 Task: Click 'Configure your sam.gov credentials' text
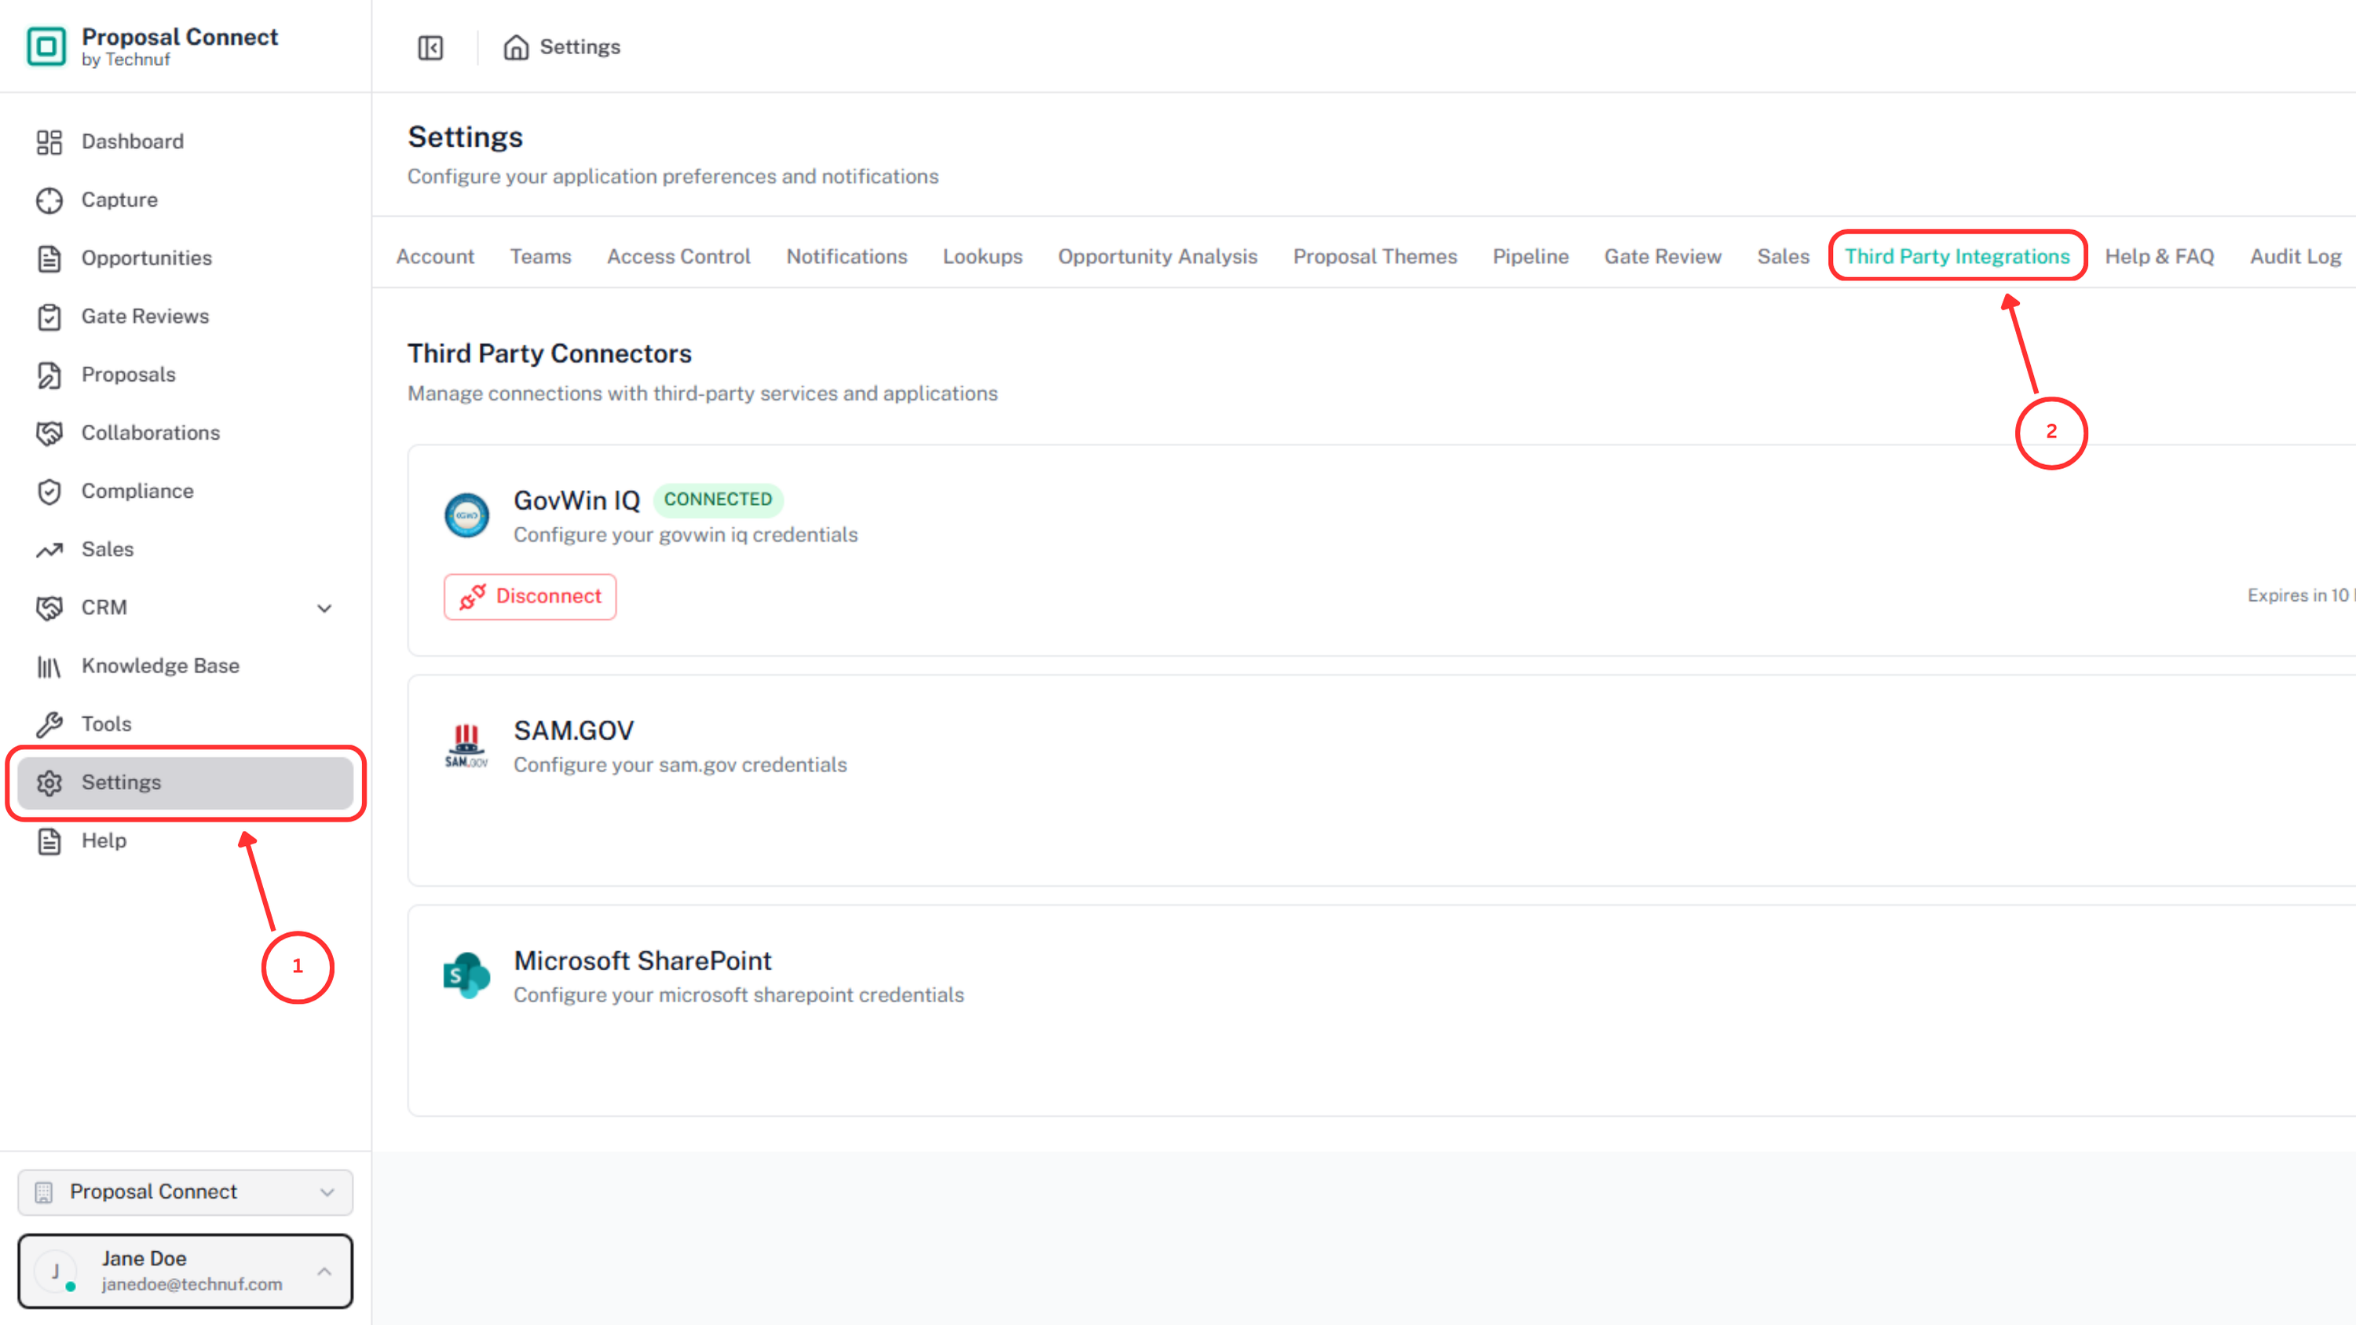pos(679,764)
